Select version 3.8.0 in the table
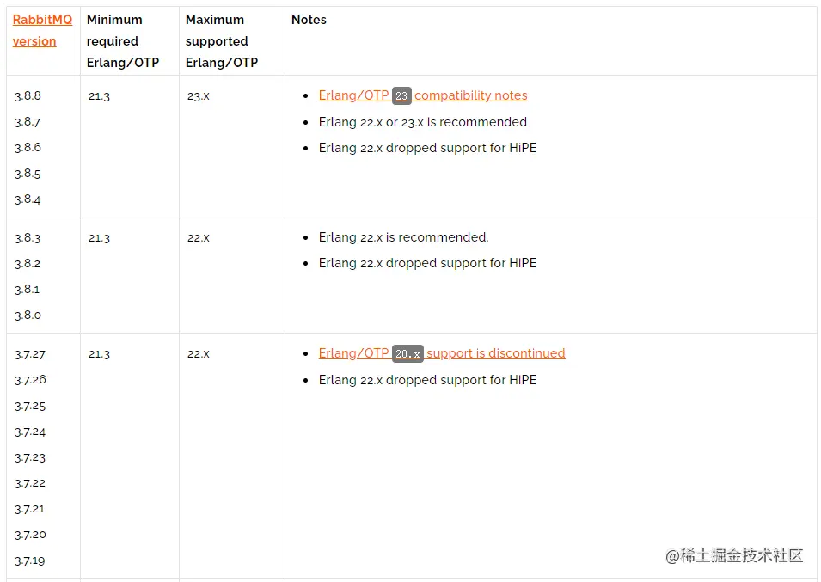The height and width of the screenshot is (582, 821). (28, 316)
